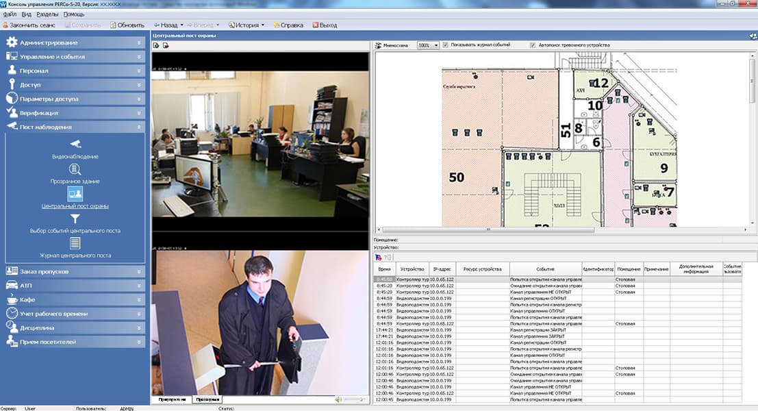Screen dimensions: 758x411
Task: Click the red camera icon above the video
Action: click(165, 45)
